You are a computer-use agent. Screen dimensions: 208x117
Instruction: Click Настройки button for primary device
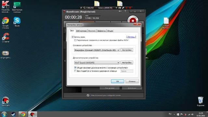[x=127, y=50]
